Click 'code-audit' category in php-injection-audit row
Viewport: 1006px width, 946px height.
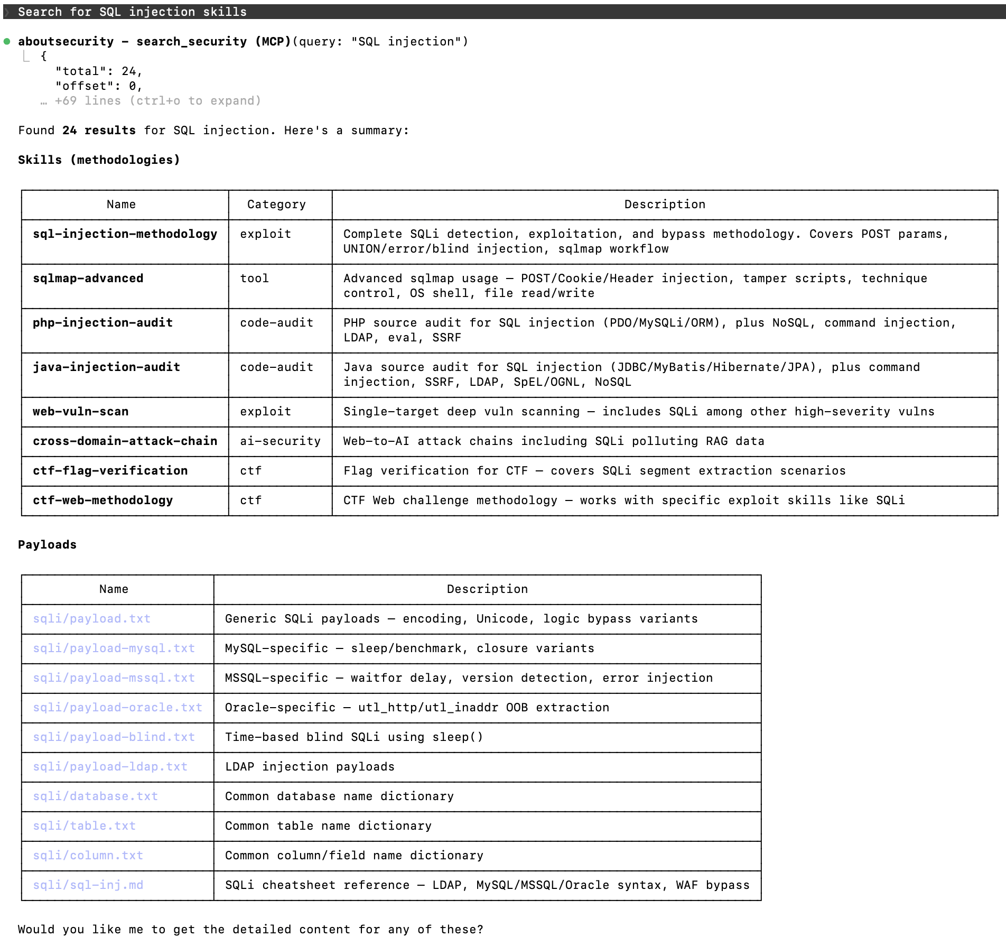276,322
